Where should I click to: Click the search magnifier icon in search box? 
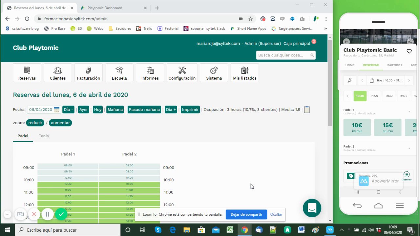[312, 55]
